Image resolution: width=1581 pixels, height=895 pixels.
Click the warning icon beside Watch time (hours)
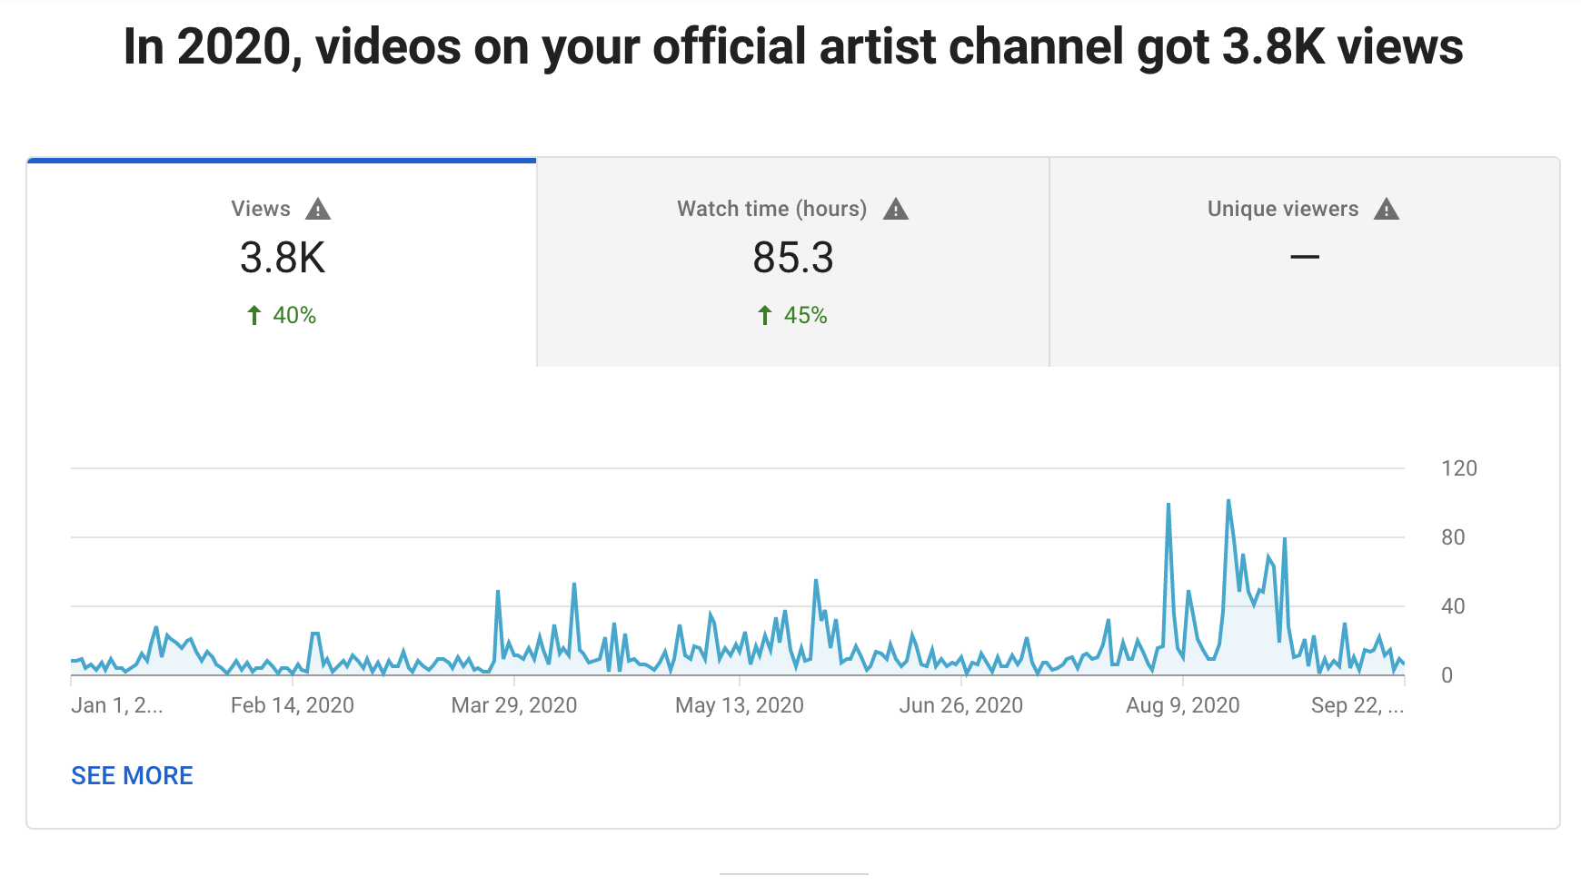pos(896,210)
